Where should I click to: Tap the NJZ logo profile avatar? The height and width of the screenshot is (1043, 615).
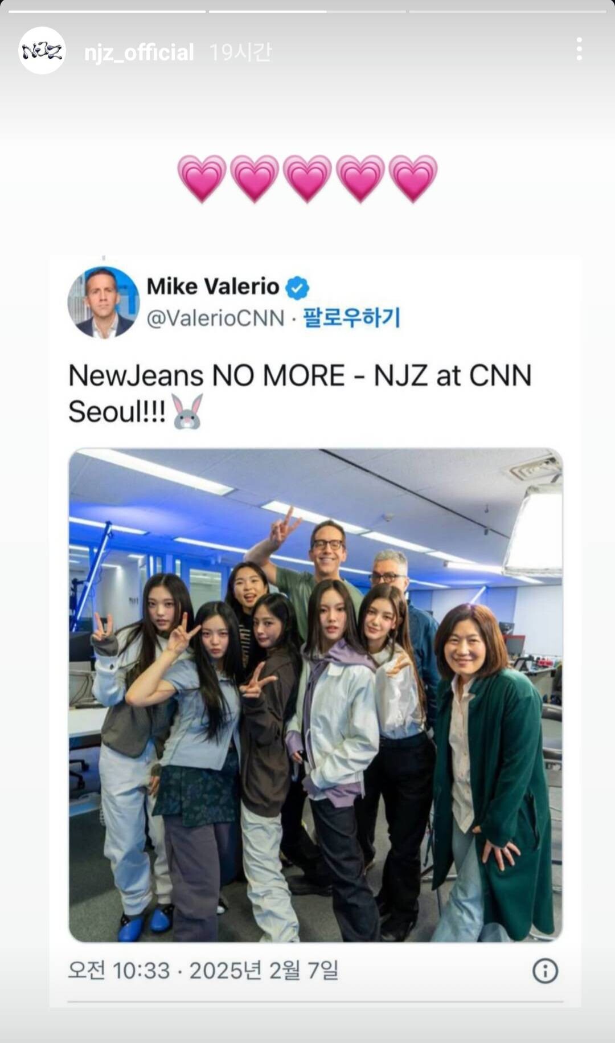[x=42, y=51]
